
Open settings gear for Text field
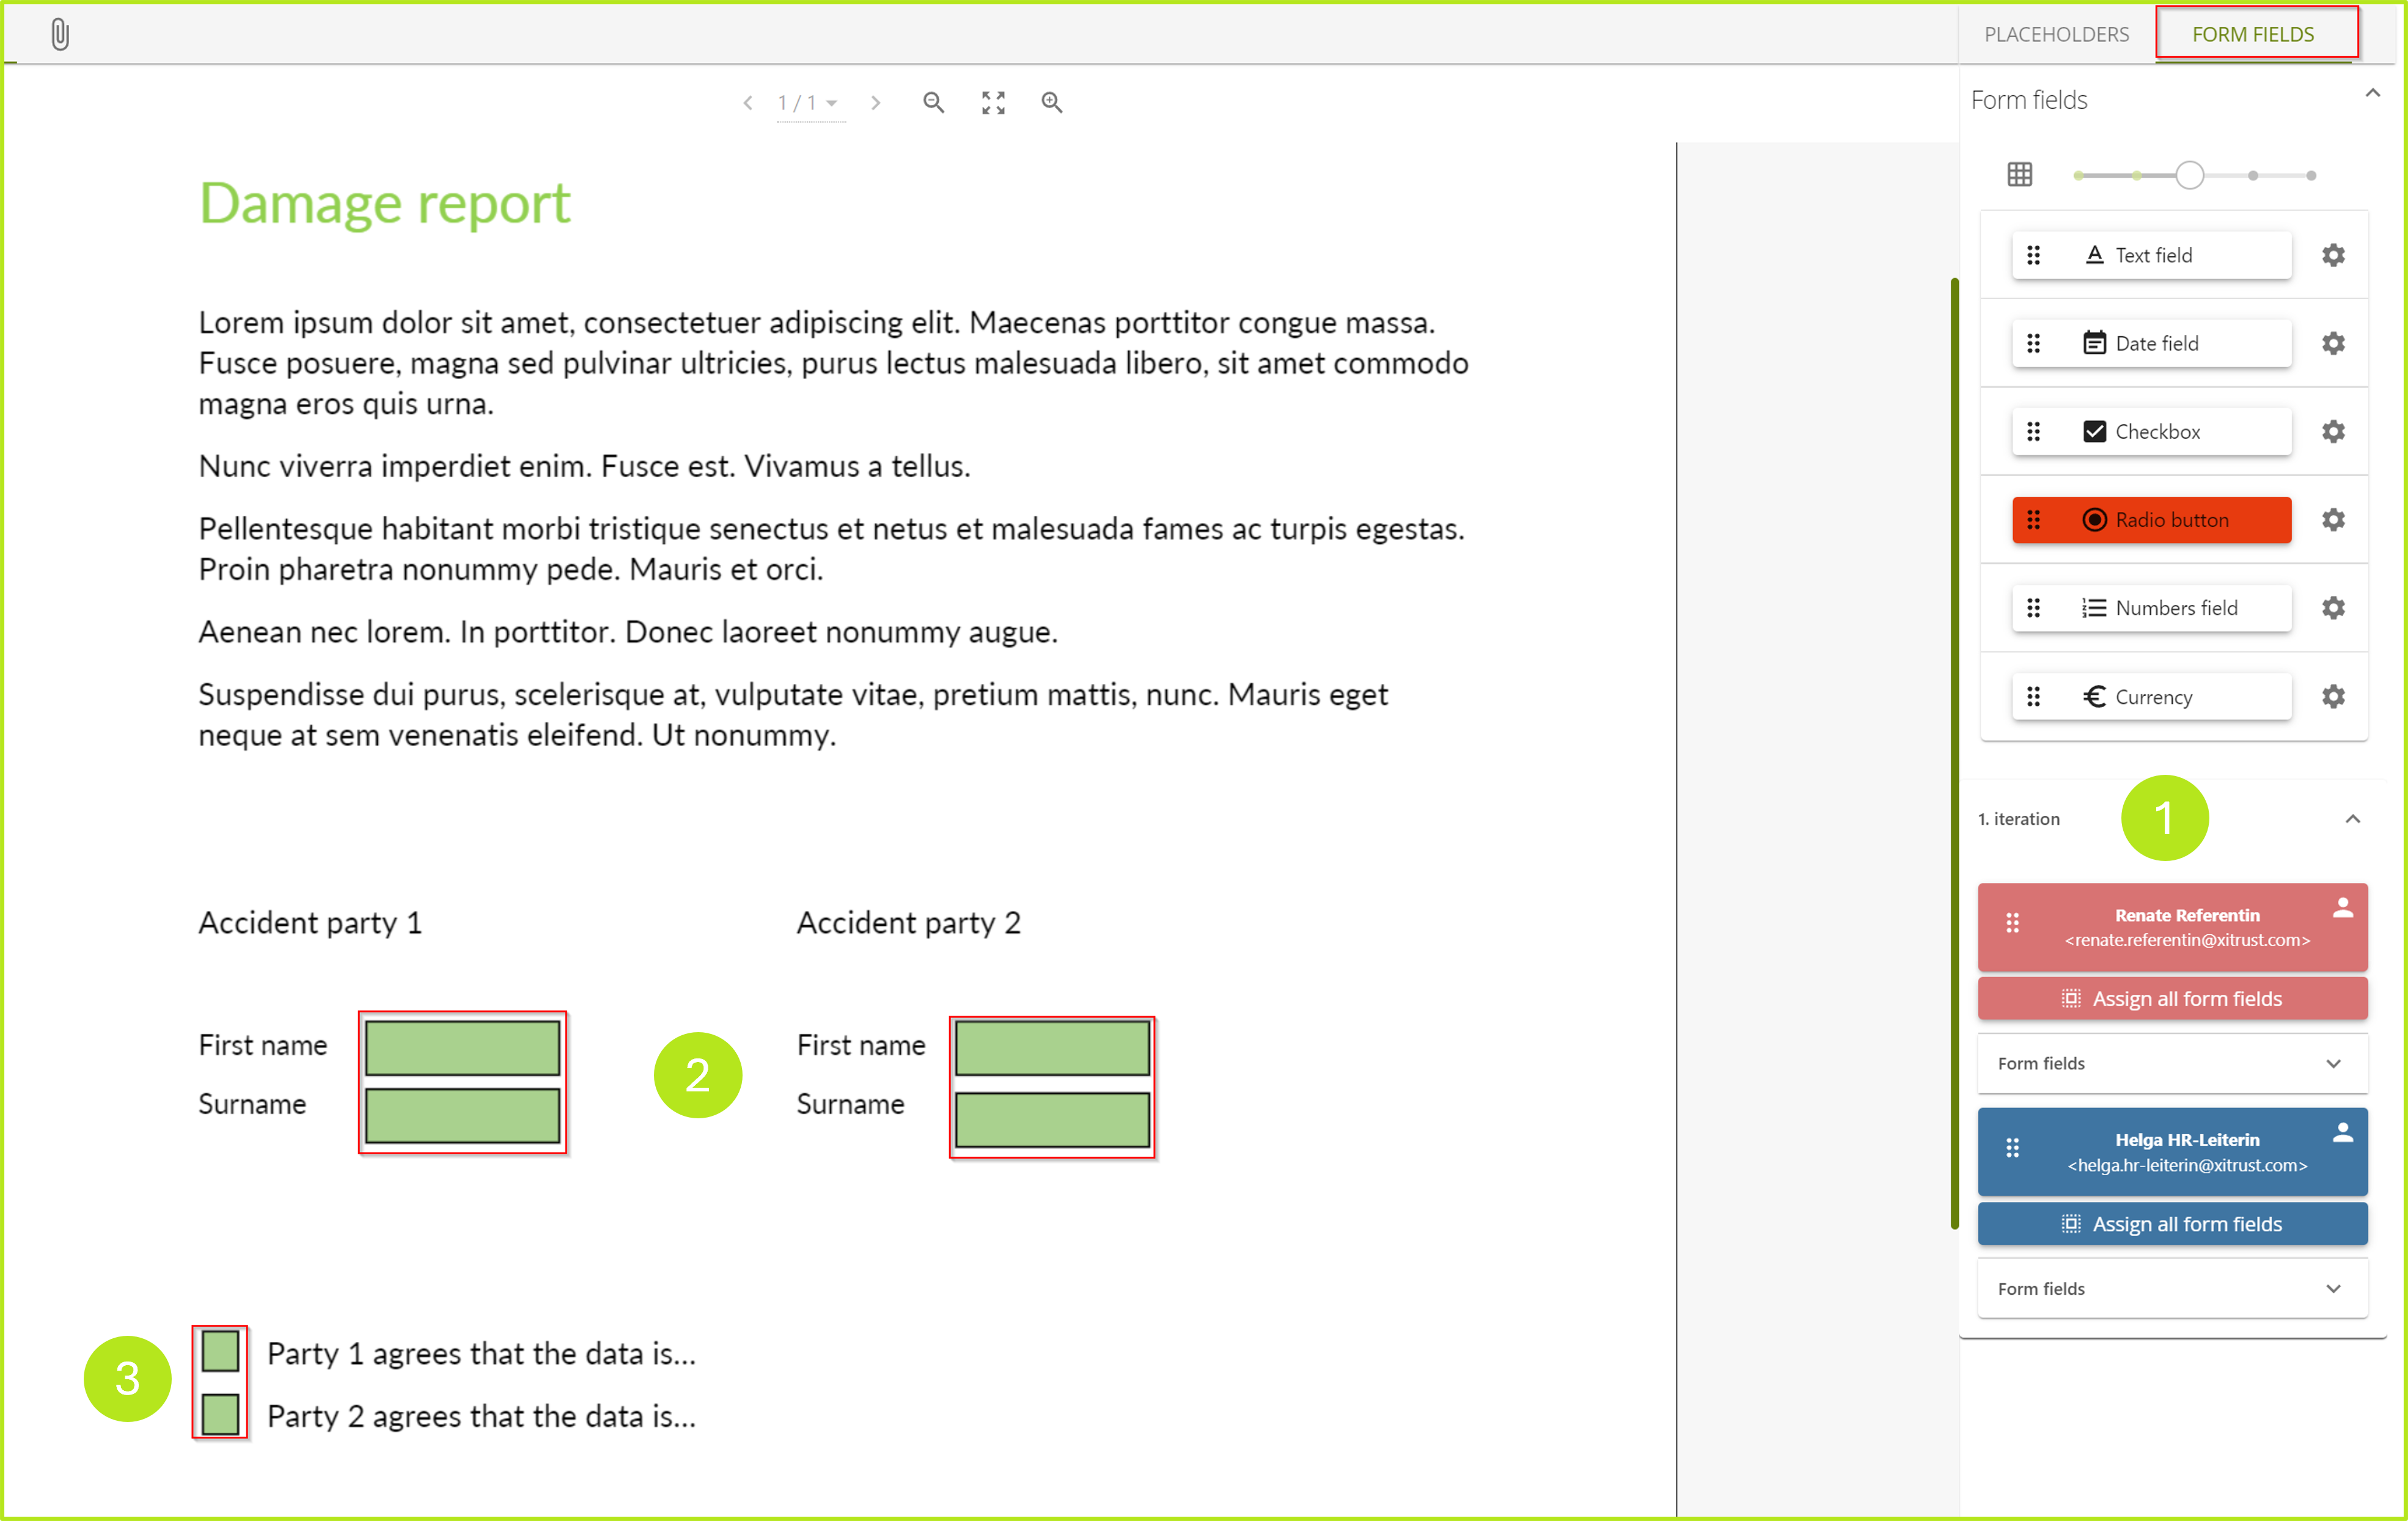pyautogui.click(x=2332, y=255)
